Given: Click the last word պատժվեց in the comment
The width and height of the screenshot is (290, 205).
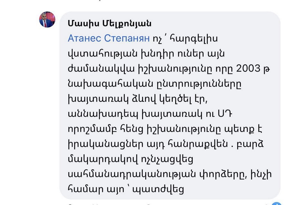Looking at the screenshot, I should (x=158, y=190).
